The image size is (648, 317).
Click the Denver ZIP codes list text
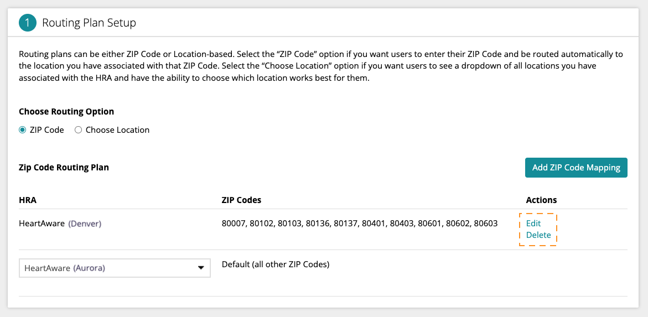pos(360,224)
